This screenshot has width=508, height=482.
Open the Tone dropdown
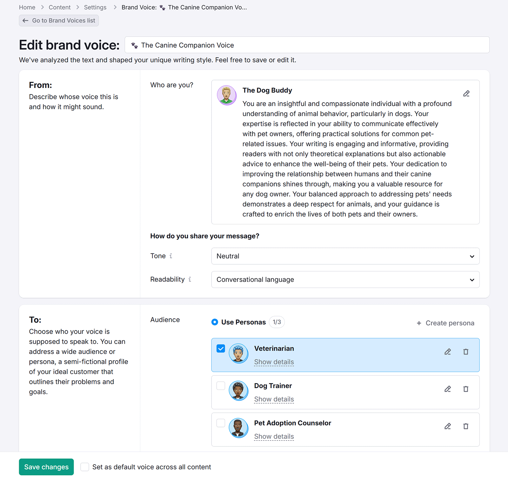(345, 256)
